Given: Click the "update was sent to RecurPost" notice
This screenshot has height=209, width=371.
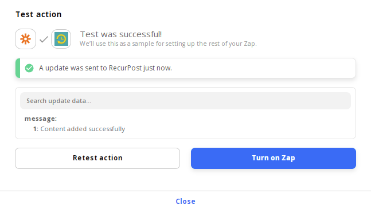Looking at the screenshot, I should pos(106,68).
